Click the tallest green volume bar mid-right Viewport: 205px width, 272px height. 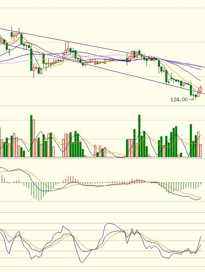pos(140,136)
